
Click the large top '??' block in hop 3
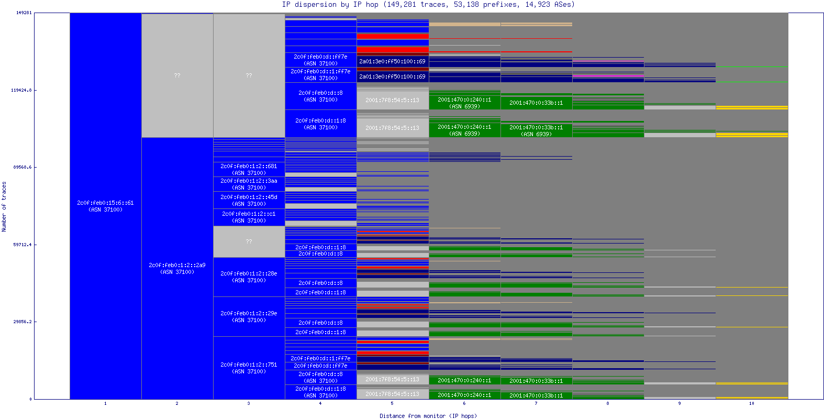point(249,75)
